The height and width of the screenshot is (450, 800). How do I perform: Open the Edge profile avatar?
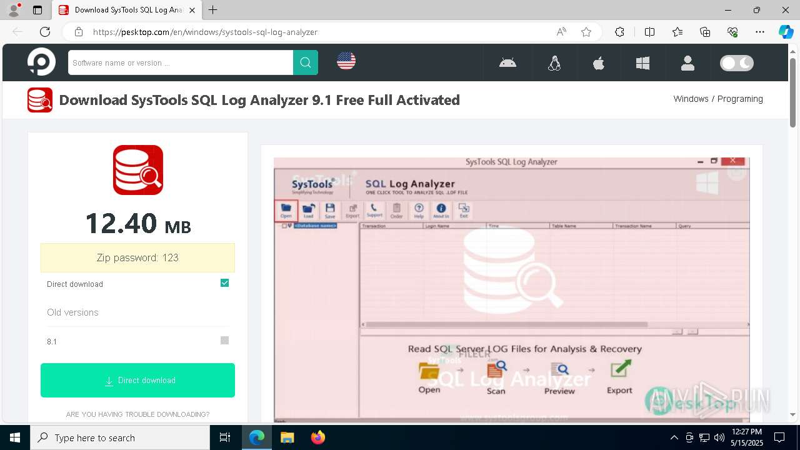tap(14, 10)
